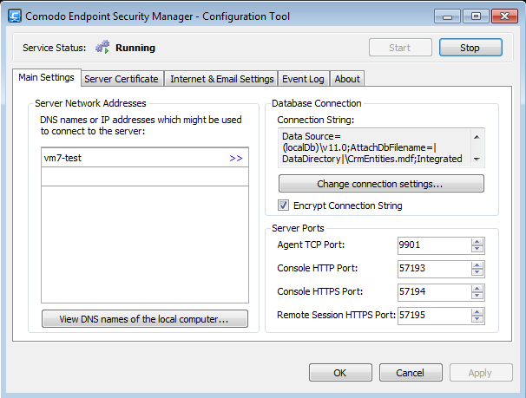This screenshot has width=526, height=398.
Task: Toggle Encrypt Connection String checkbox
Action: pos(283,205)
